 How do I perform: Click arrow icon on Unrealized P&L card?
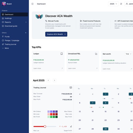[97, 68]
